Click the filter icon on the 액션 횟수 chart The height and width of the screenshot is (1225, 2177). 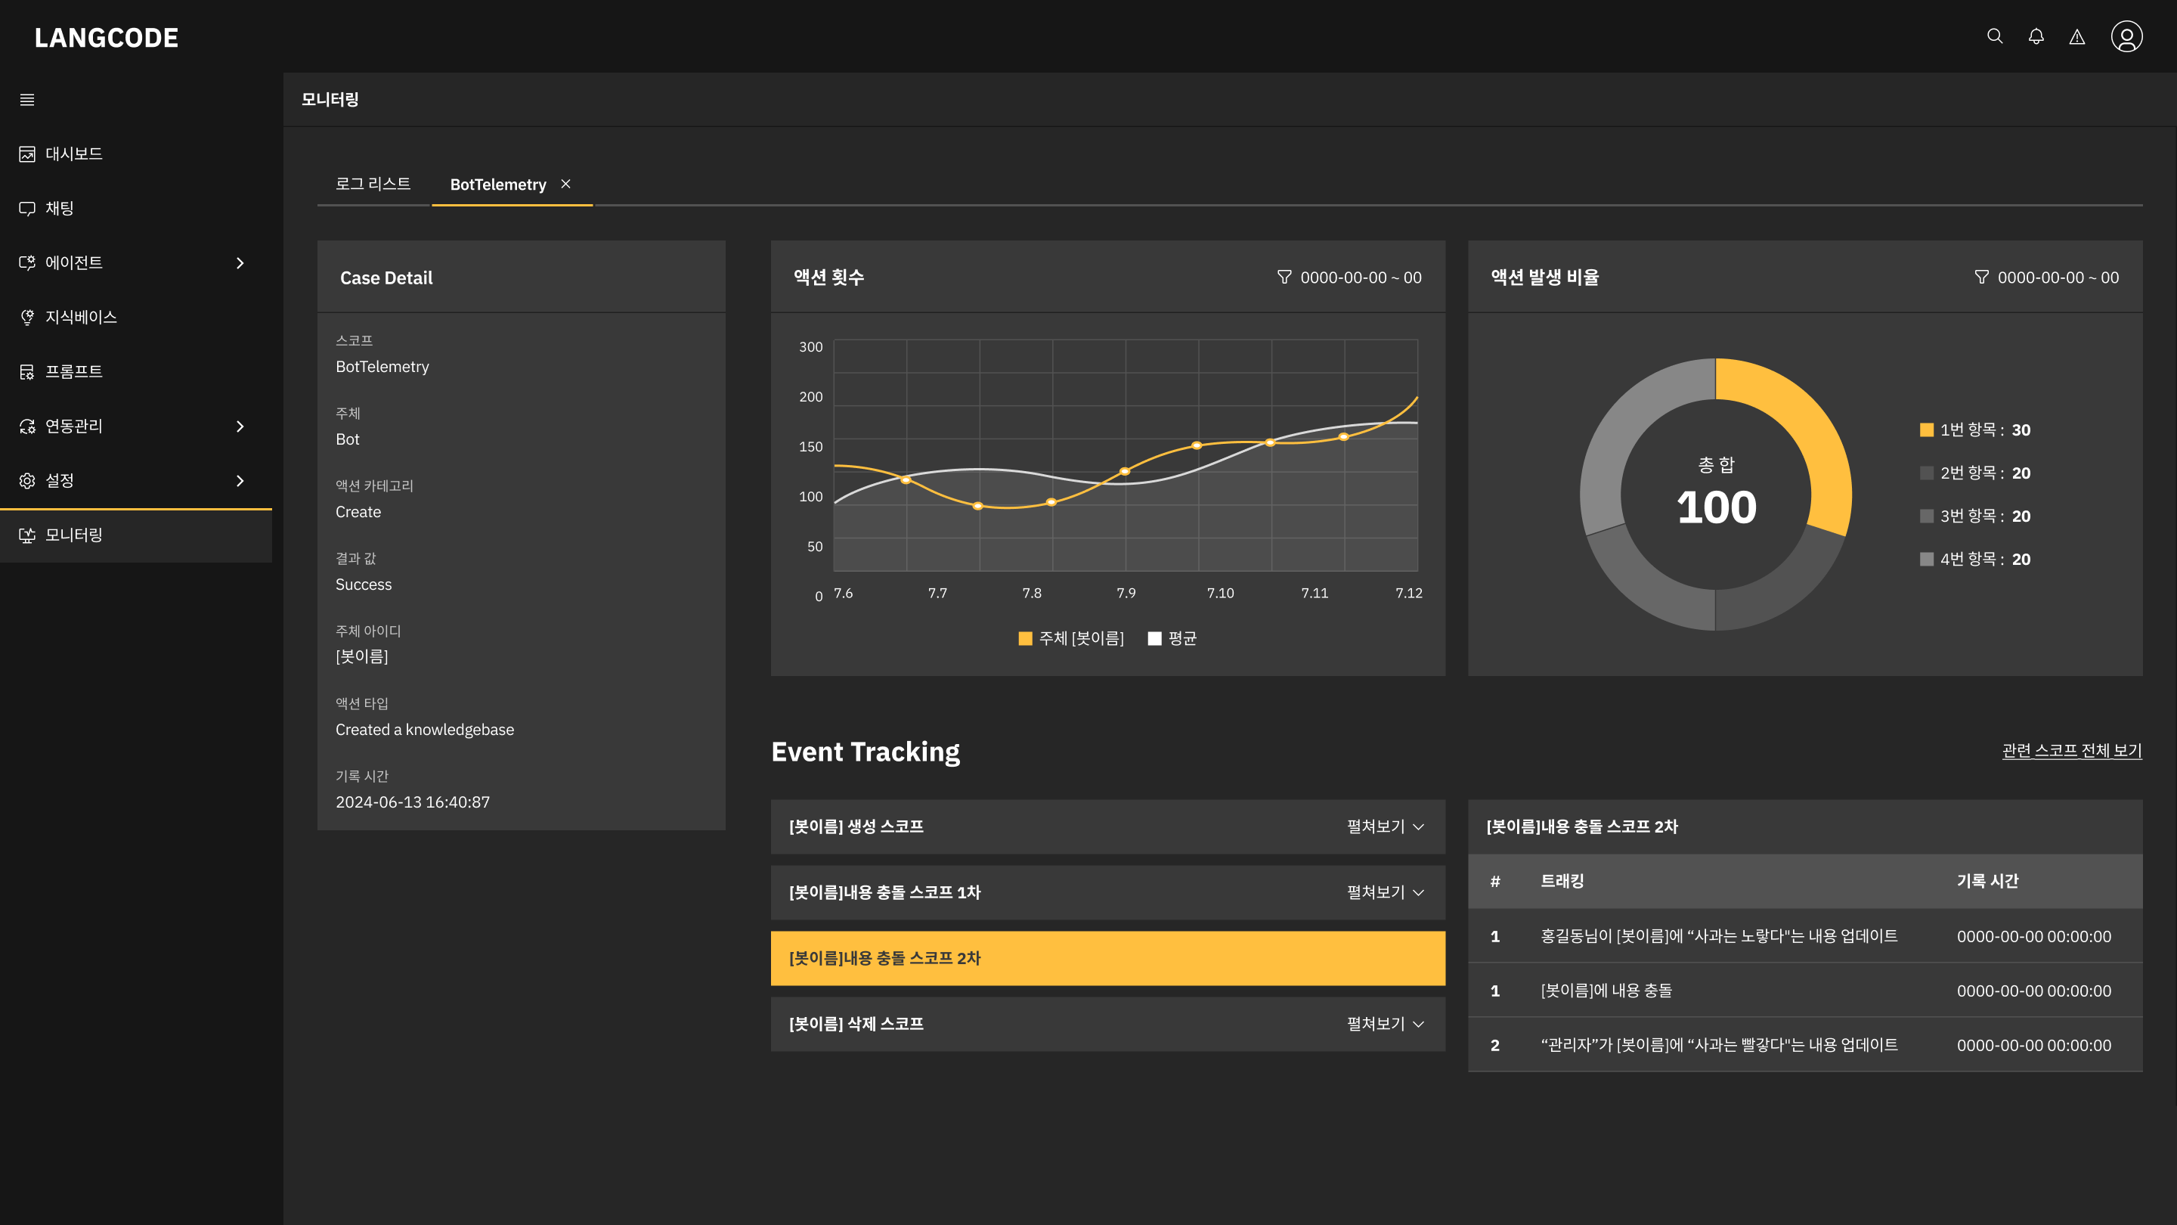[1284, 278]
